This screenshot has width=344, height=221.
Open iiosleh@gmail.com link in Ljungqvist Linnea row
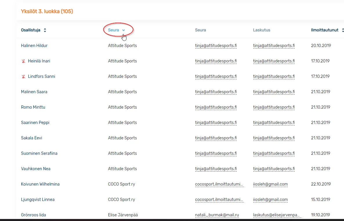pyautogui.click(x=270, y=200)
